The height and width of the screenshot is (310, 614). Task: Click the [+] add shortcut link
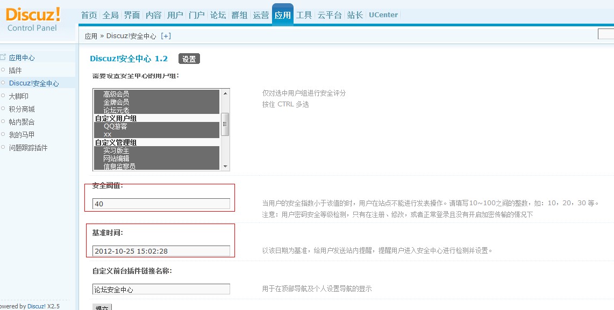[166, 36]
